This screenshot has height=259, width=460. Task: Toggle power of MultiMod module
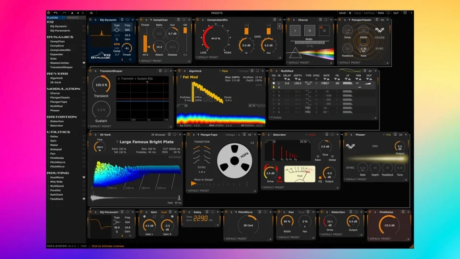(271, 71)
